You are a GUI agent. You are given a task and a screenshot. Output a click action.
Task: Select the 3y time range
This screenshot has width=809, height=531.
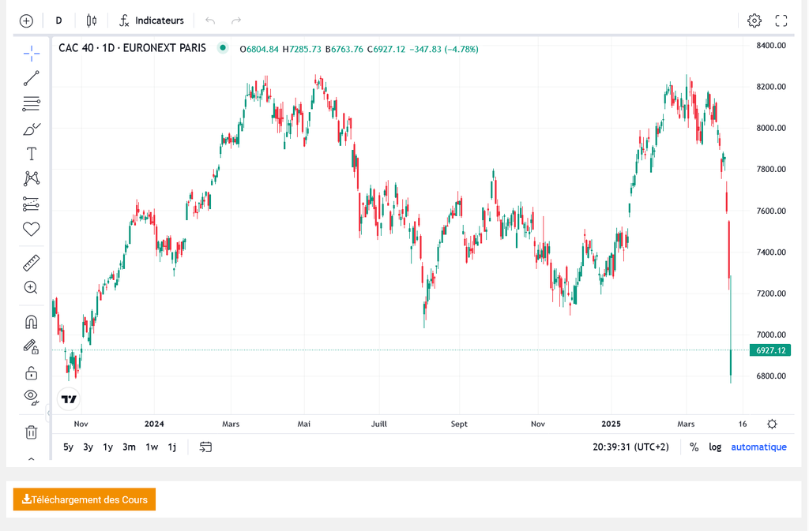pos(88,447)
